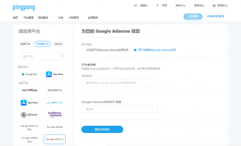This screenshot has height=146, width=241.
Task: Open the Google Adsense收款账户信息 dropdown
Action: pyautogui.click(x=119, y=109)
